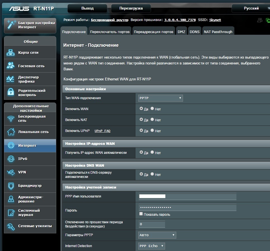Click the System Log notepad icon

click(11, 213)
